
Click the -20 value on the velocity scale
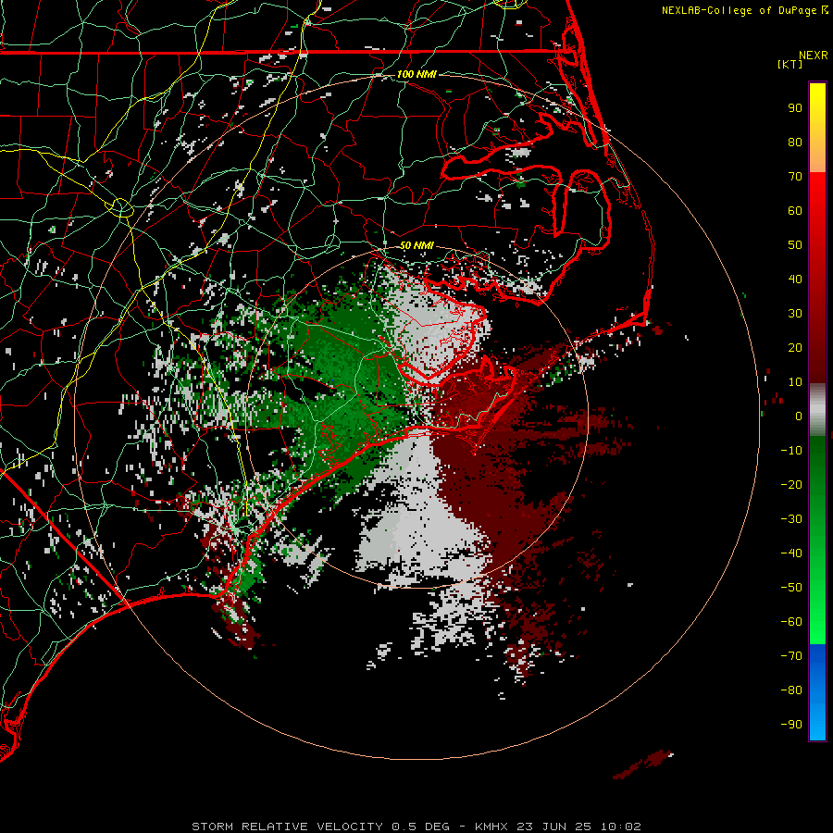point(791,485)
